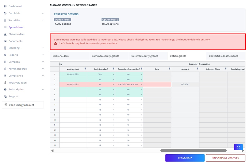Click the horizontal scrollbar of the spreadsheet
Image resolution: width=248 pixels, height=163 pixels.
[193, 151]
